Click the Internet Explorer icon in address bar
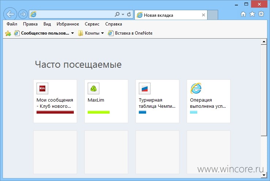This screenshot has width=270, height=181. (33, 14)
